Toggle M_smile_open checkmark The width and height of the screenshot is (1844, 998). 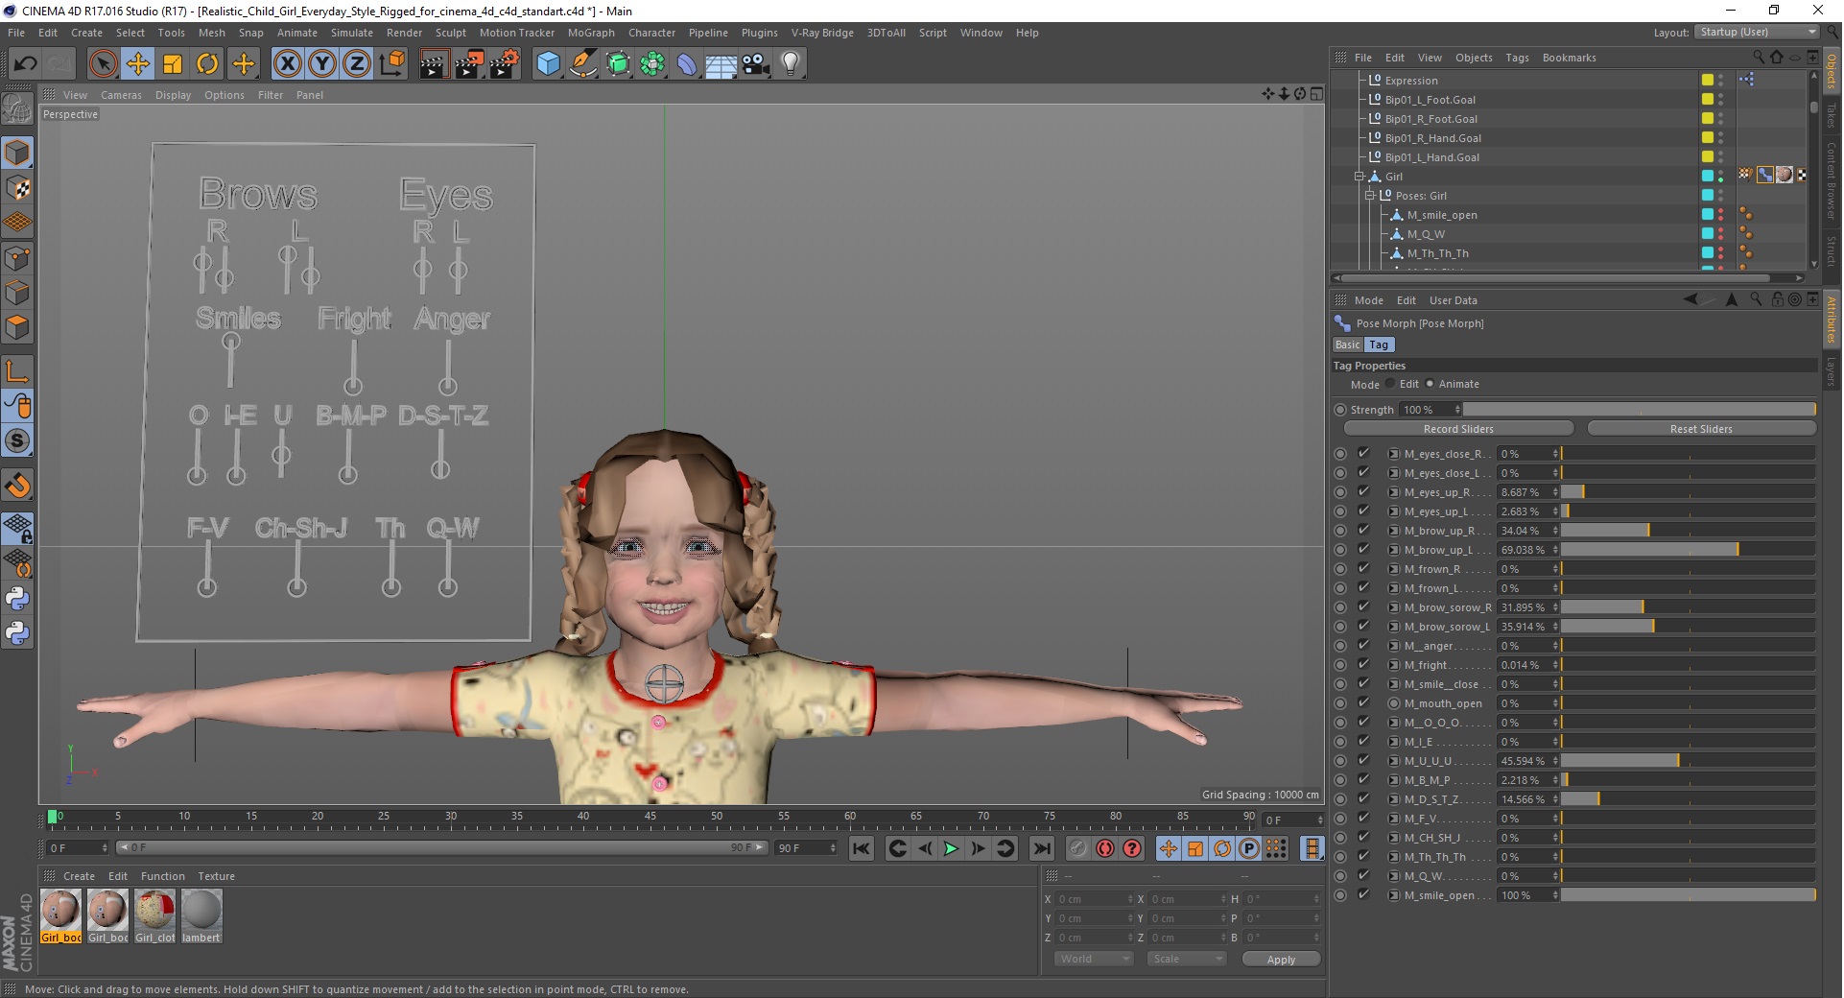[x=1363, y=894]
